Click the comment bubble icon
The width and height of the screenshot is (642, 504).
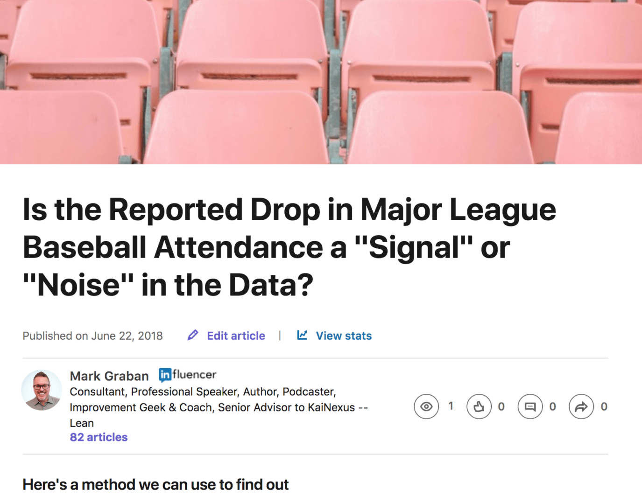click(x=530, y=406)
